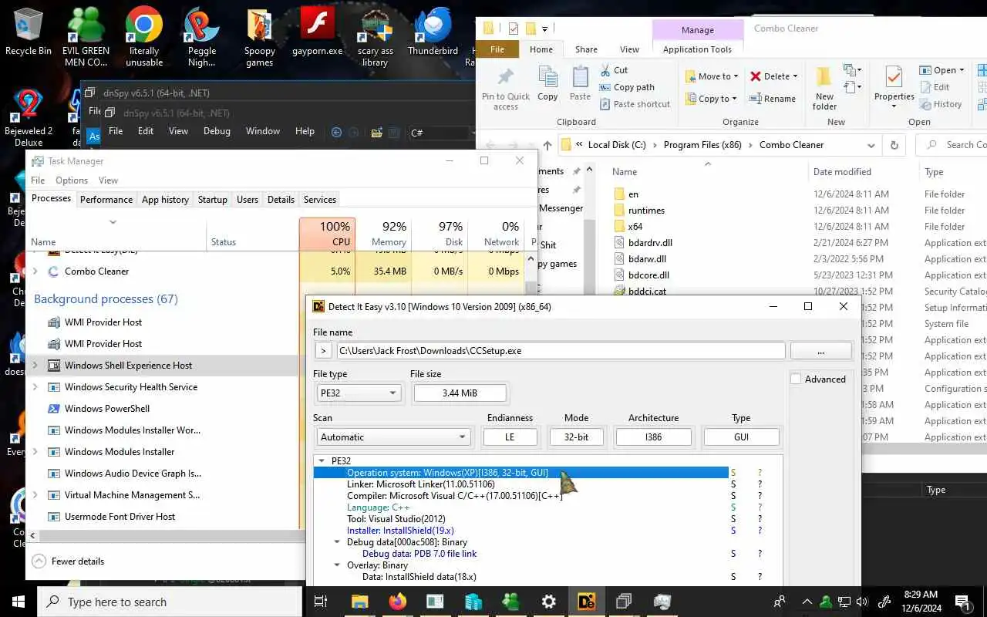Open the File type PE32 dropdown
This screenshot has height=617, width=987.
[359, 393]
